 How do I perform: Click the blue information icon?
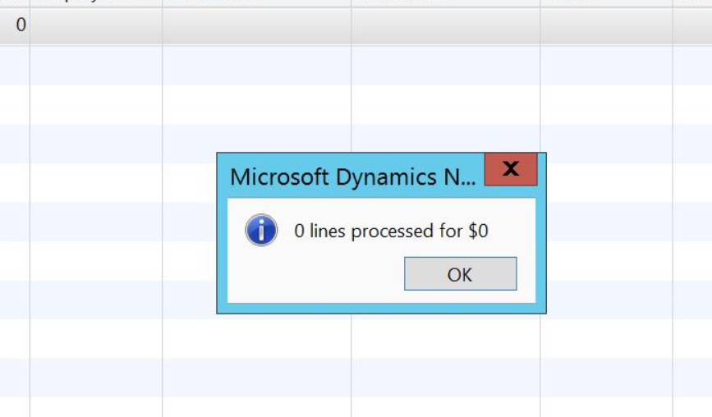coord(261,230)
